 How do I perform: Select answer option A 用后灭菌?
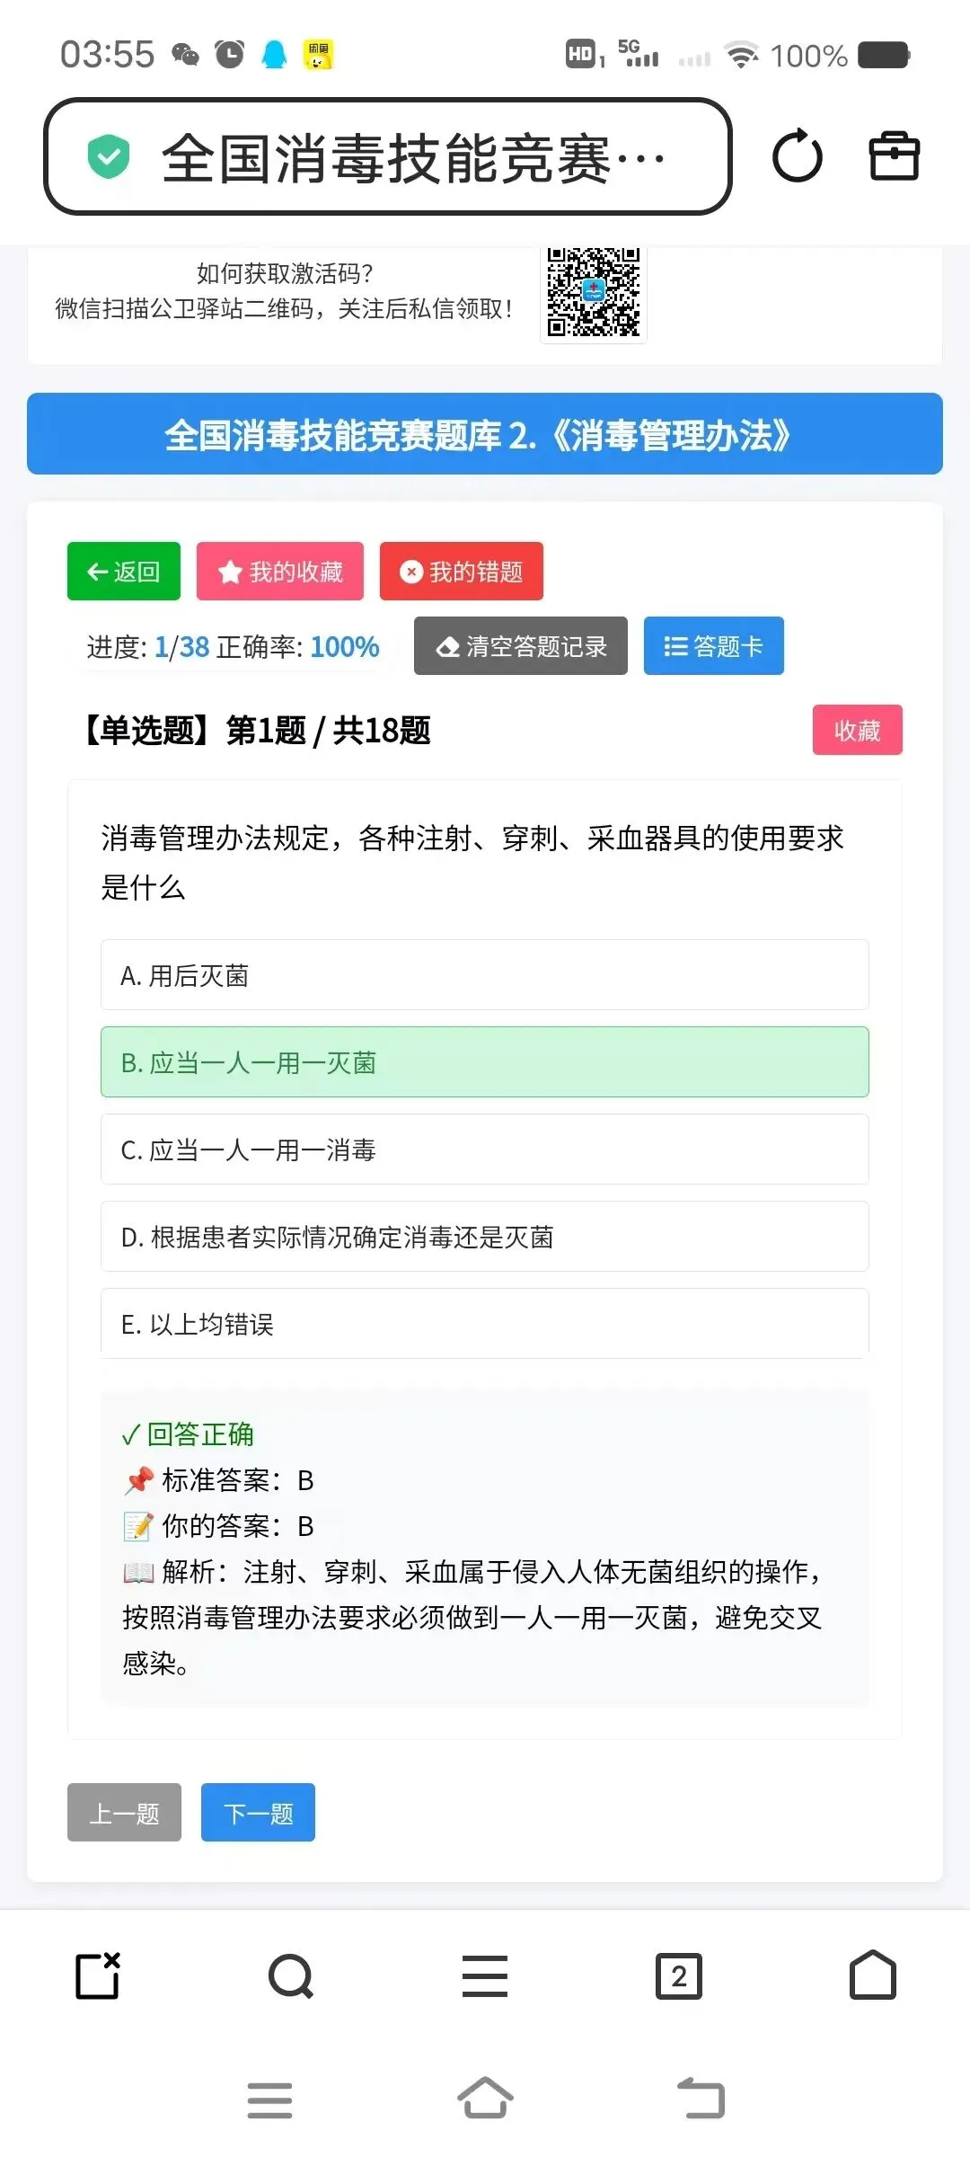click(x=485, y=975)
